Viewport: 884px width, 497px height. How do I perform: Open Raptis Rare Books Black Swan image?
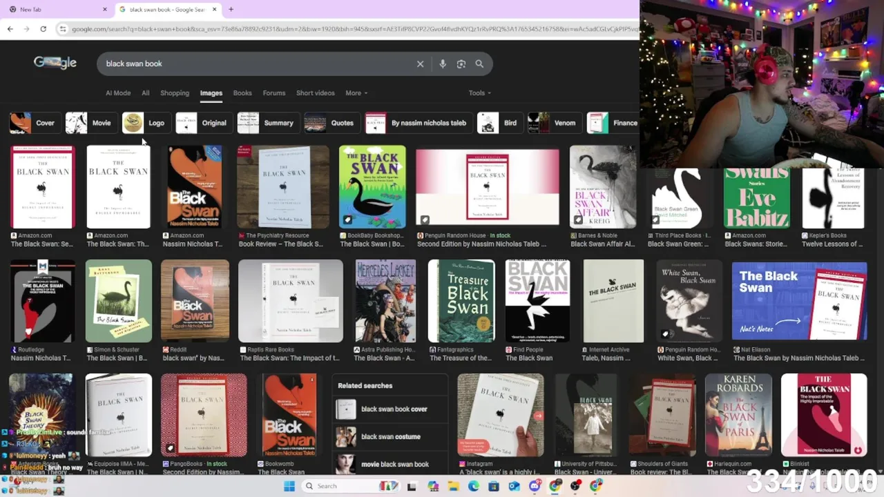tap(290, 301)
